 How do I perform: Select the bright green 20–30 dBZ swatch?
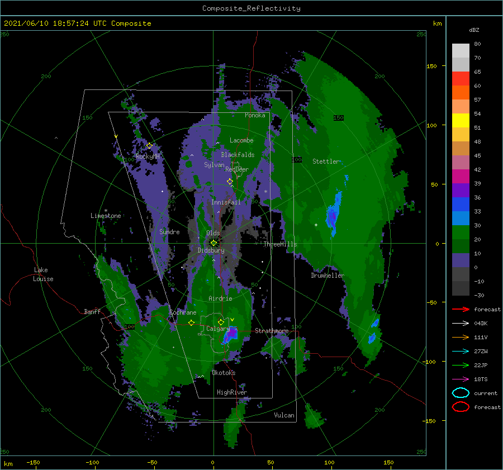point(461,232)
